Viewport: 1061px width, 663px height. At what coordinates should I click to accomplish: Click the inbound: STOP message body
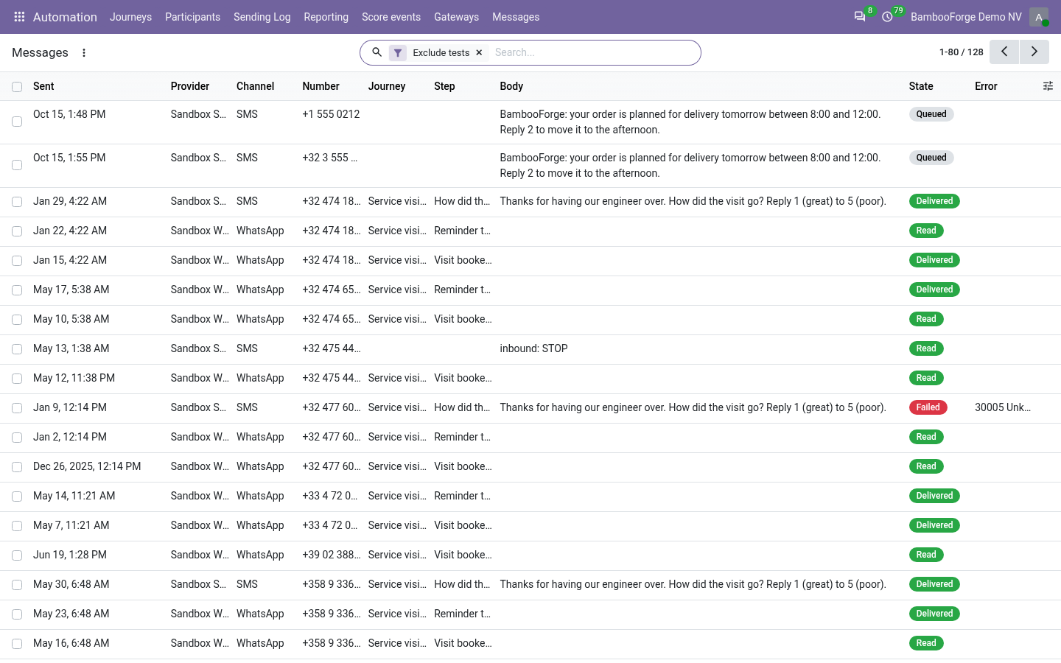533,348
